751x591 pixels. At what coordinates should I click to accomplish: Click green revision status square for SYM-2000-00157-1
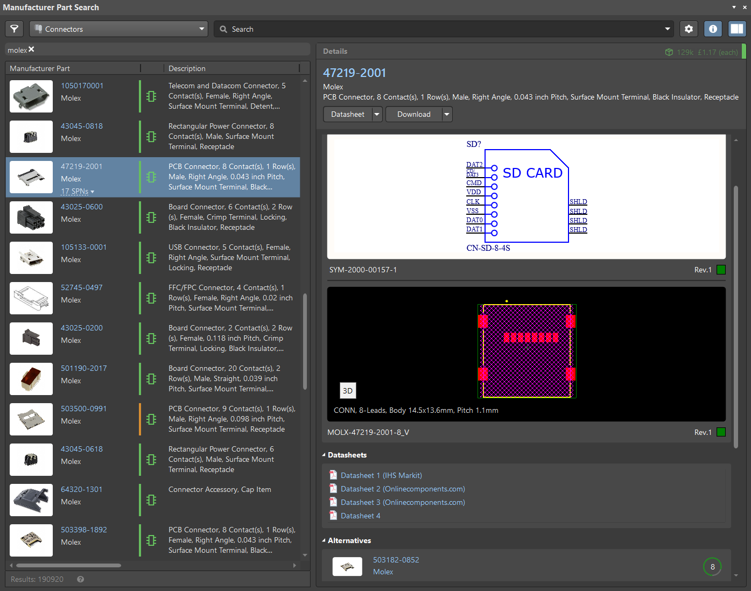(x=721, y=270)
